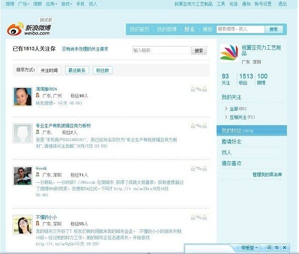The image size is (299, 254).
Task: Click 退出 to log out
Action: (282, 4)
